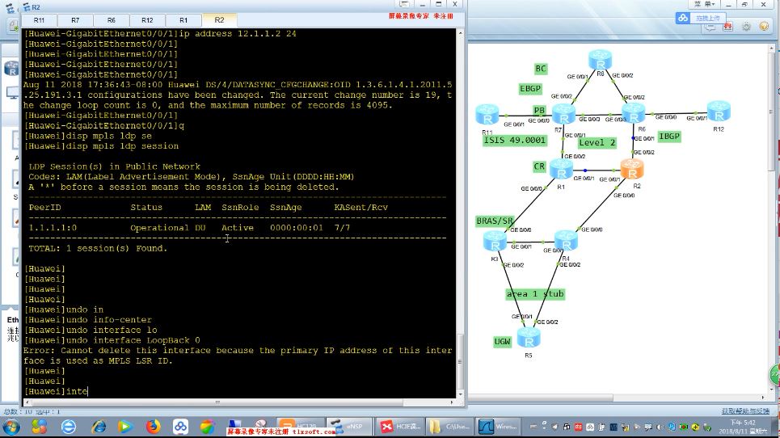The width and height of the screenshot is (780, 438).
Task: Switch to the R1 terminal tab
Action: point(183,19)
